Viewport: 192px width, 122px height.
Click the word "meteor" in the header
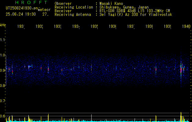point(44,10)
